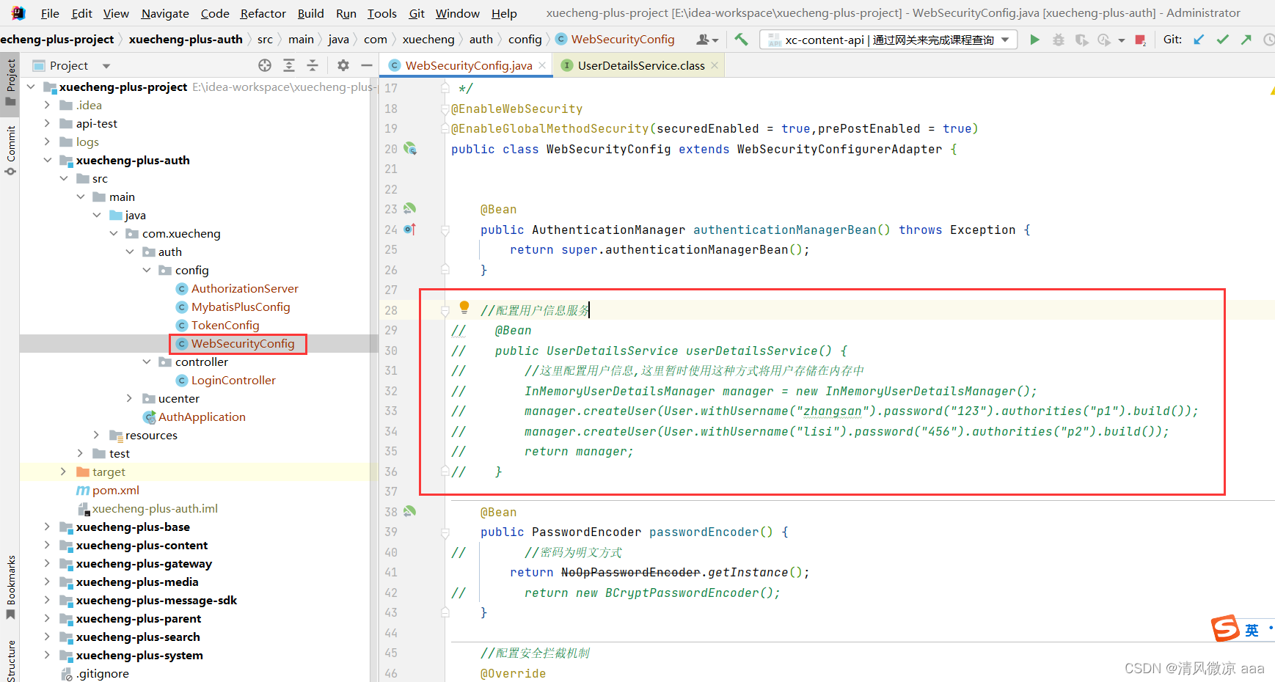
Task: Open the Project view mode dropdown
Action: [x=106, y=66]
